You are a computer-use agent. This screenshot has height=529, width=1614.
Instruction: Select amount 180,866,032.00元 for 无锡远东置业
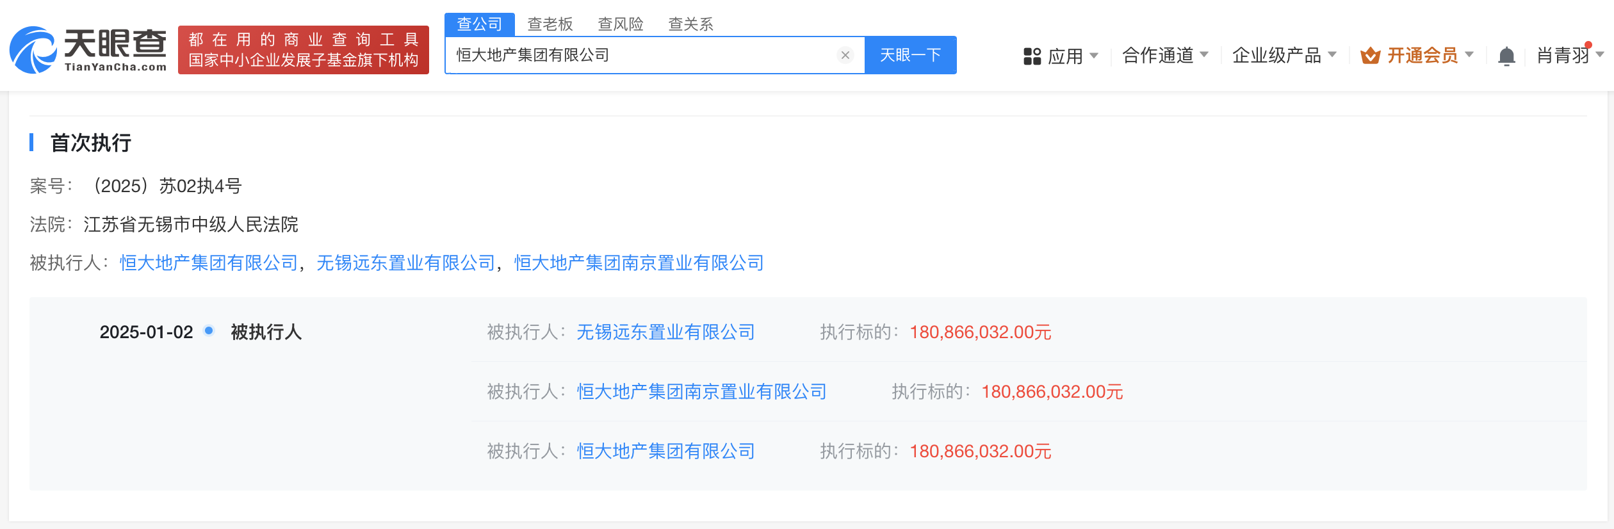pos(981,332)
